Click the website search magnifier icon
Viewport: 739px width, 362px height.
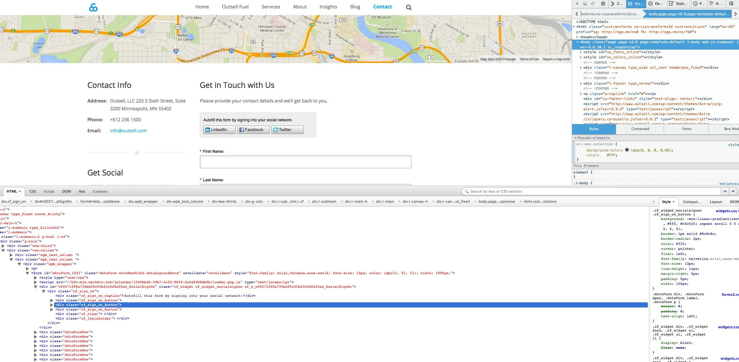(x=409, y=7)
